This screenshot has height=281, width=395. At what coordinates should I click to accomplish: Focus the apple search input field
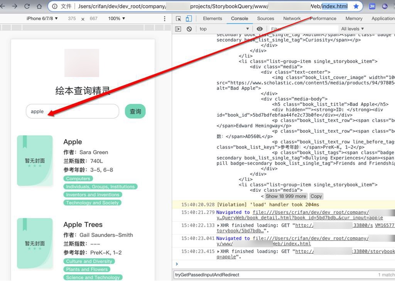(x=72, y=111)
